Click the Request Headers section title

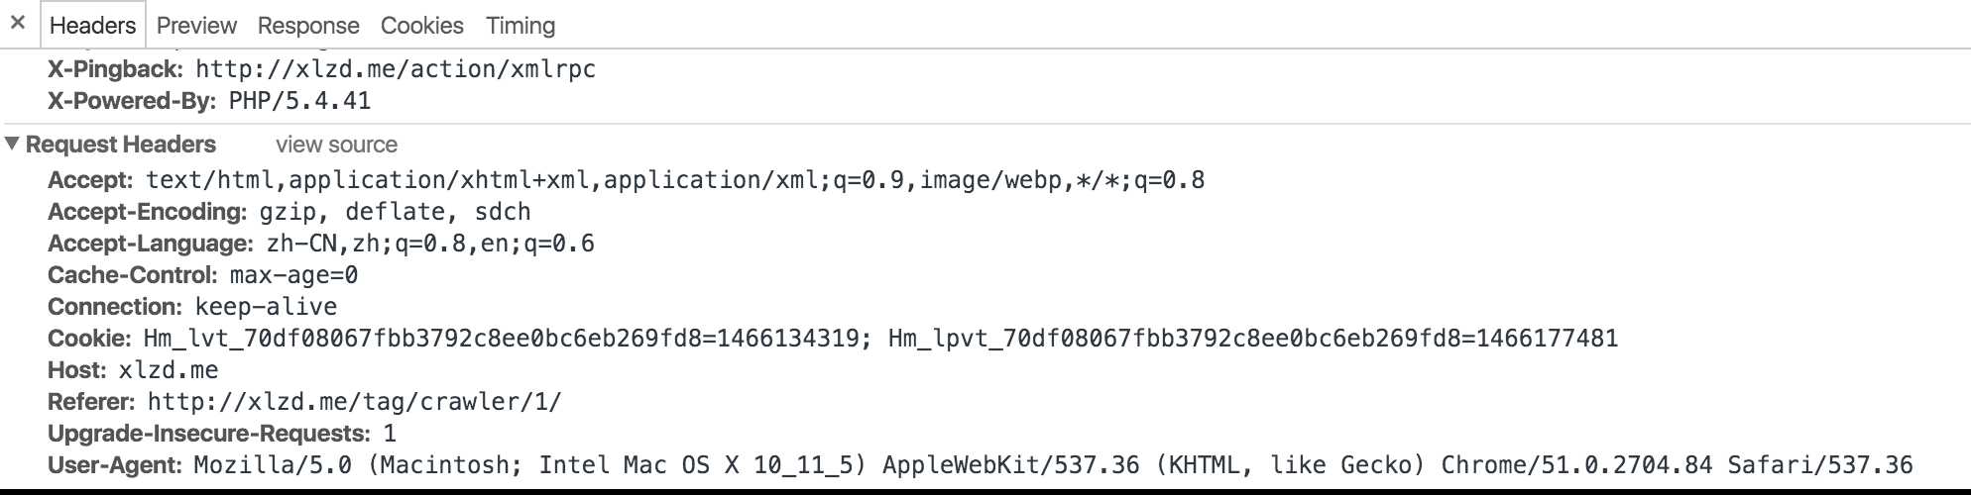120,145
